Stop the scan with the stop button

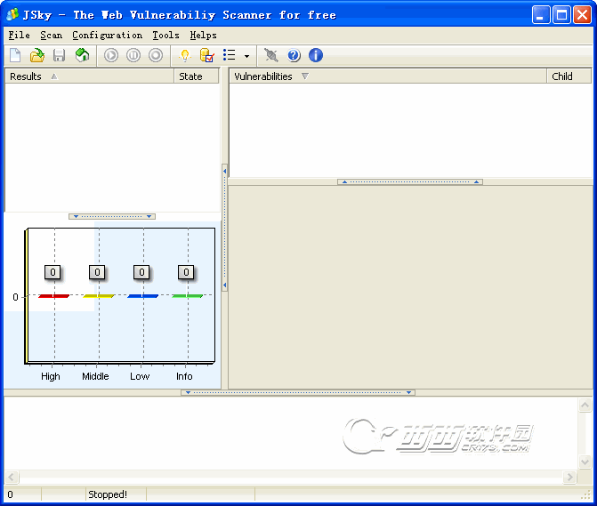point(156,55)
